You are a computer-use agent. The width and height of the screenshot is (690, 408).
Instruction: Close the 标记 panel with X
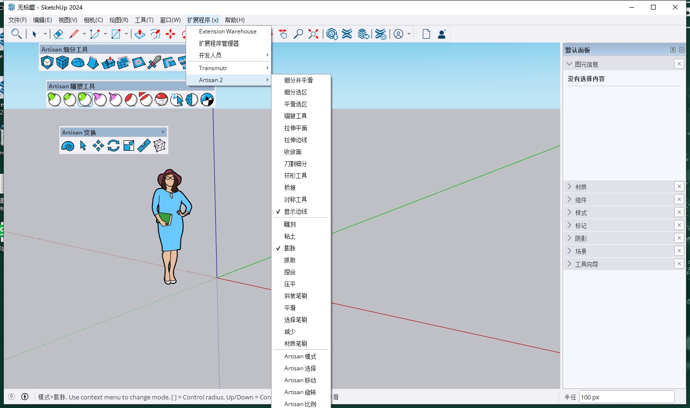[679, 225]
